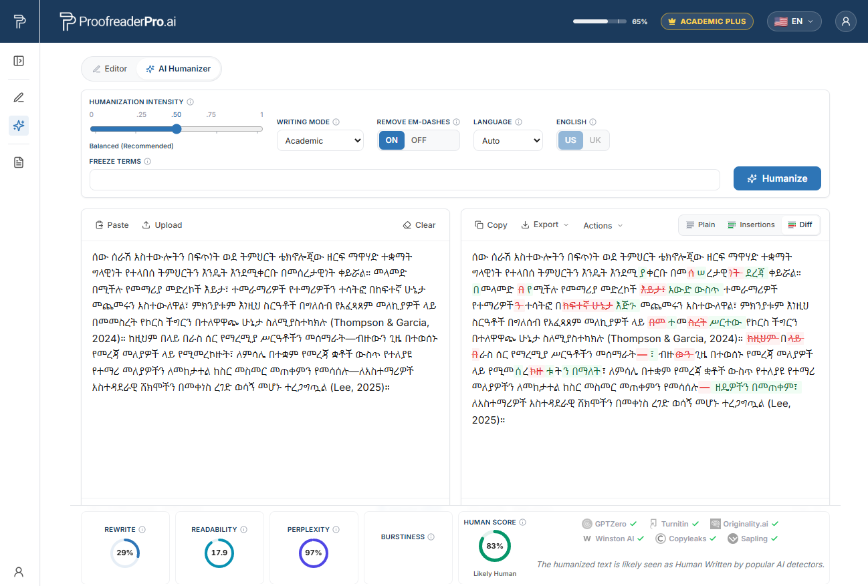Click the GPTZero detector icon
The width and height of the screenshot is (868, 586).
pyautogui.click(x=587, y=524)
